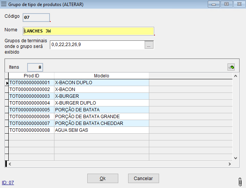Select PORÇÃO DE BATATA CHEDDAR row
246x188 pixels.
click(101, 123)
